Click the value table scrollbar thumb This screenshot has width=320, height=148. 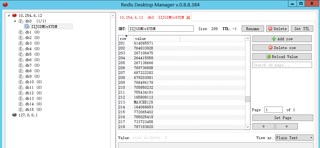click(248, 99)
